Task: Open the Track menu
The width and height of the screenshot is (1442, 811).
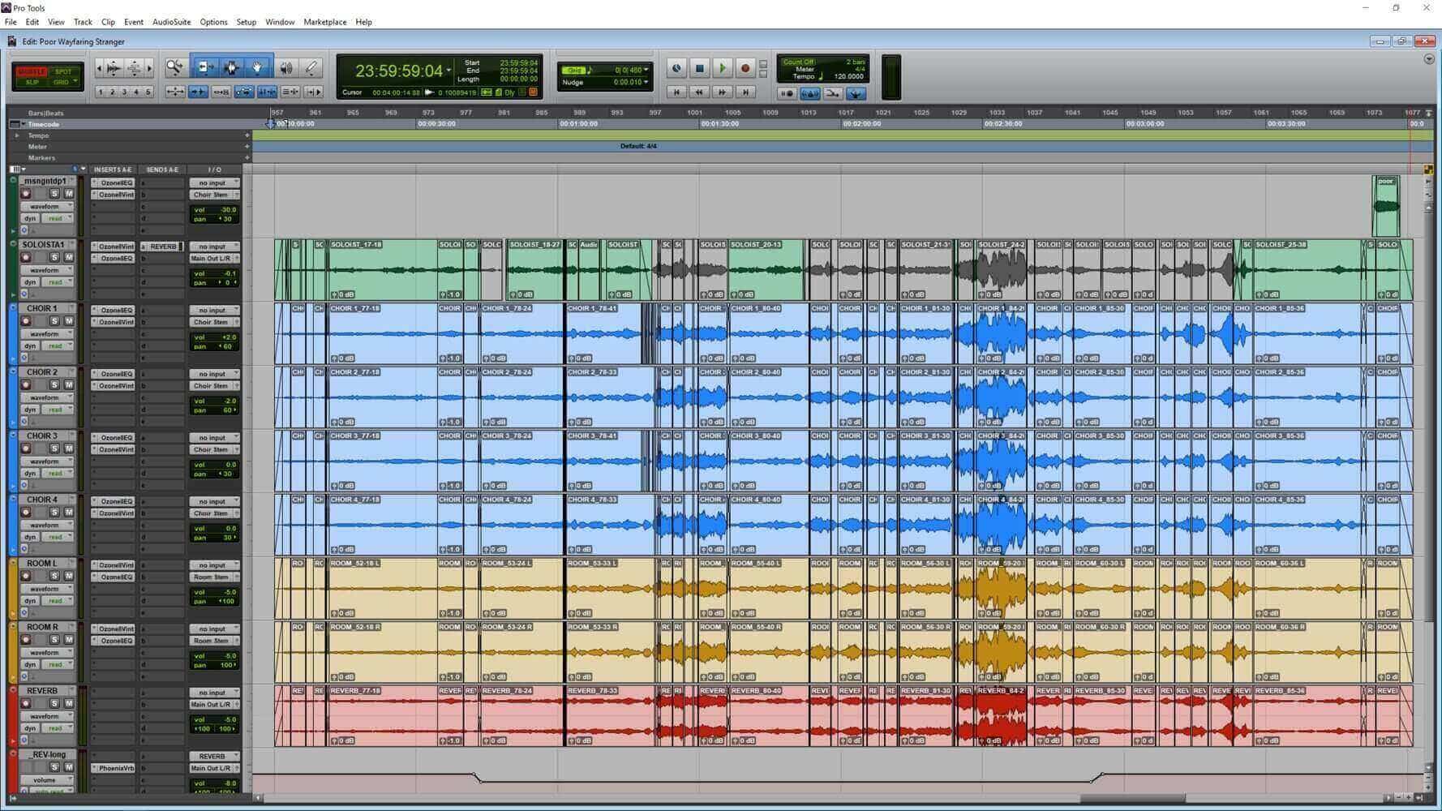Action: point(83,22)
